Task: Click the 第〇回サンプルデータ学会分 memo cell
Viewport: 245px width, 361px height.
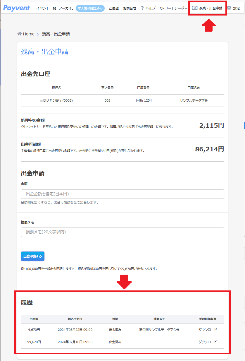Action: tap(159, 330)
